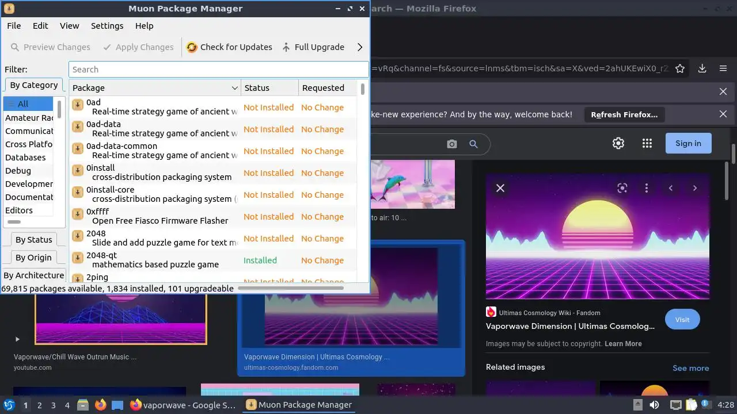737x414 pixels.
Task: Open Firefox hamburger application menu
Action: 723,68
